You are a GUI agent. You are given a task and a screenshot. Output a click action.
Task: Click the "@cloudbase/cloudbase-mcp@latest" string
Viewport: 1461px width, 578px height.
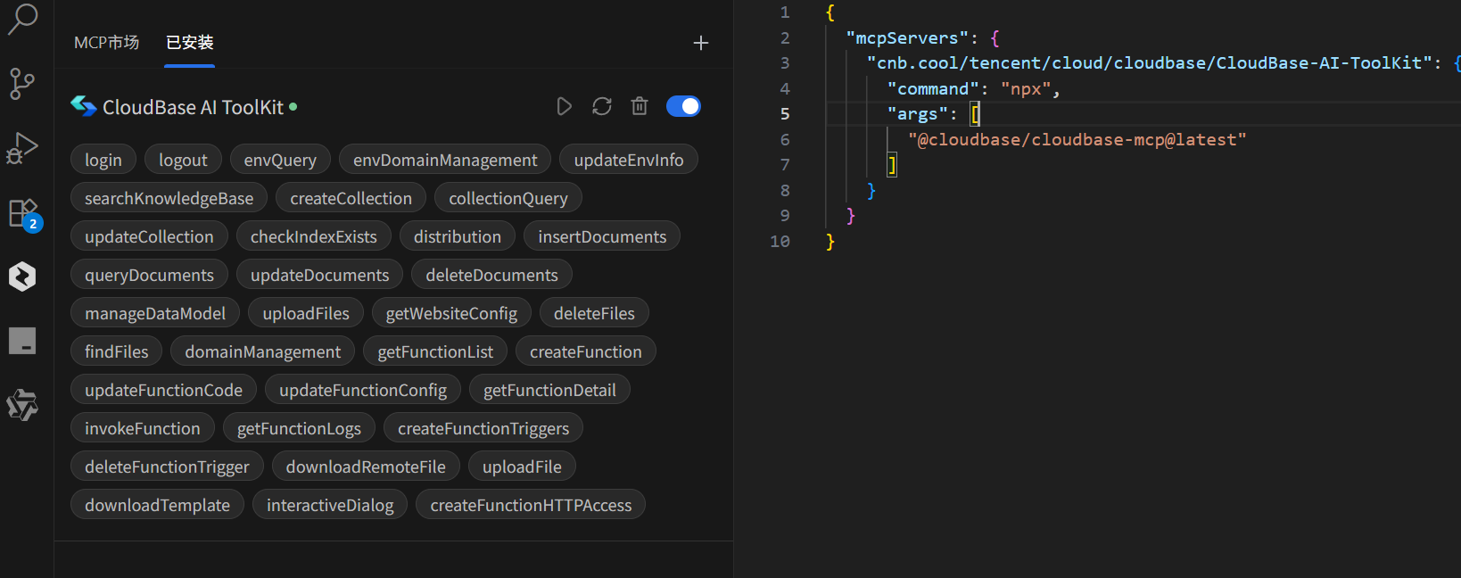click(1077, 139)
